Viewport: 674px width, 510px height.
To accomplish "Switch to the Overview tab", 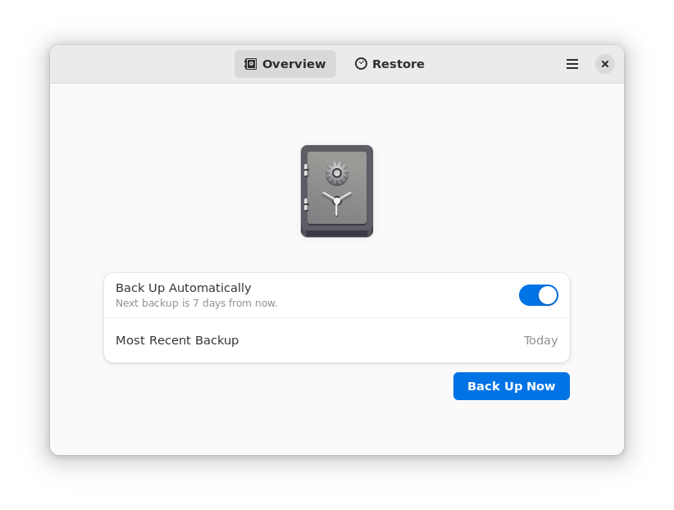I will point(285,64).
